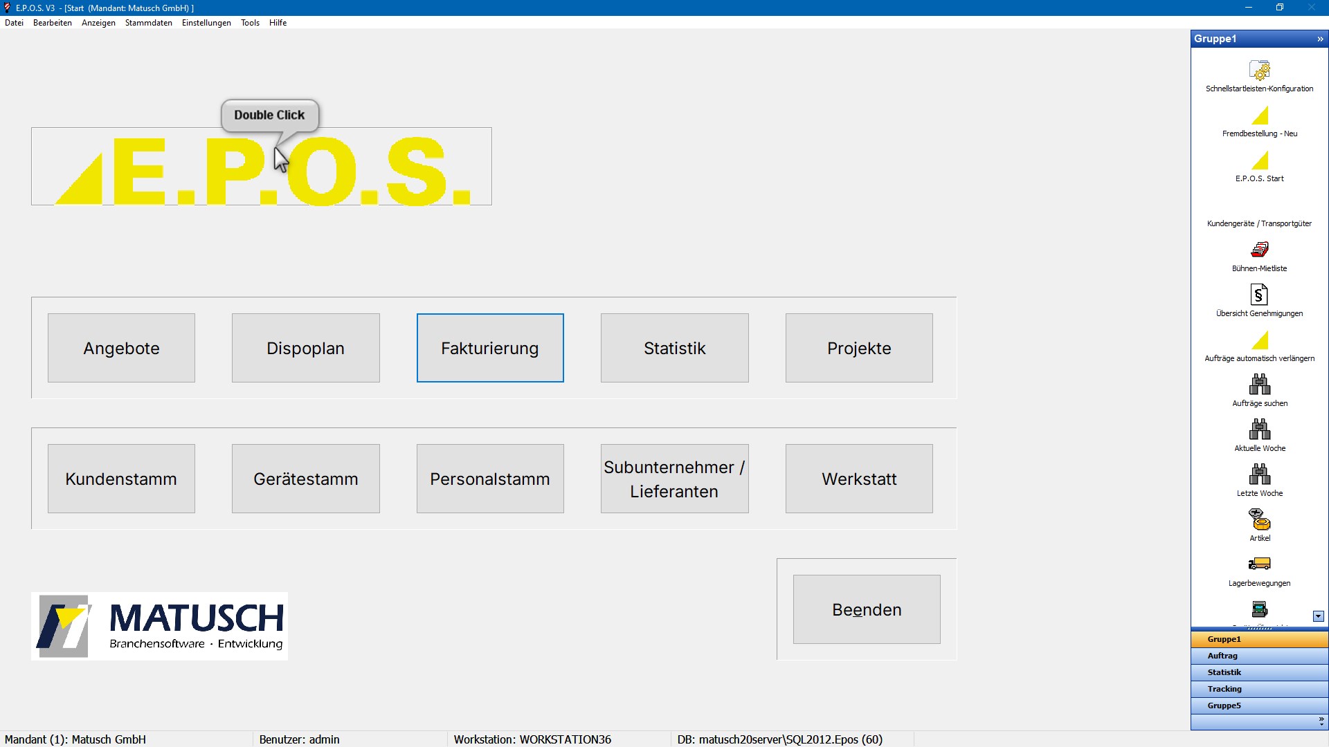Open Aktuelle Woche binoculars icon
Image resolution: width=1329 pixels, height=747 pixels.
point(1259,430)
